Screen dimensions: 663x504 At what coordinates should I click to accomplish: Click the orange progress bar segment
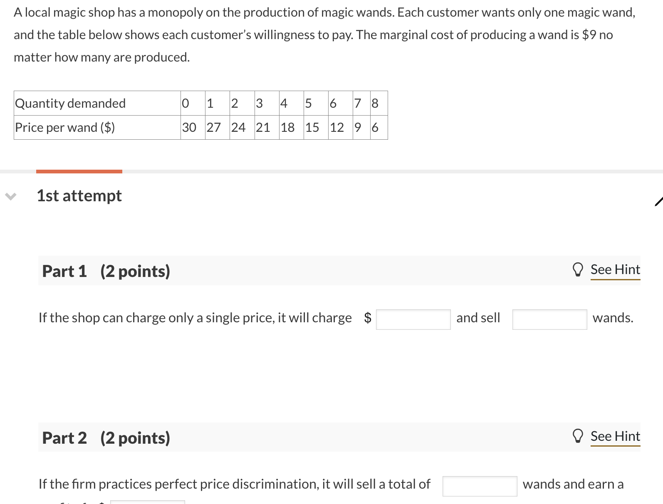click(79, 171)
